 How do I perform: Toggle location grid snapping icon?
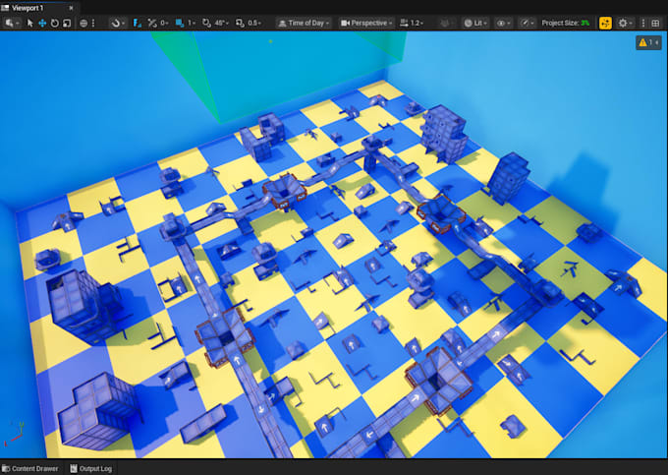(x=151, y=23)
